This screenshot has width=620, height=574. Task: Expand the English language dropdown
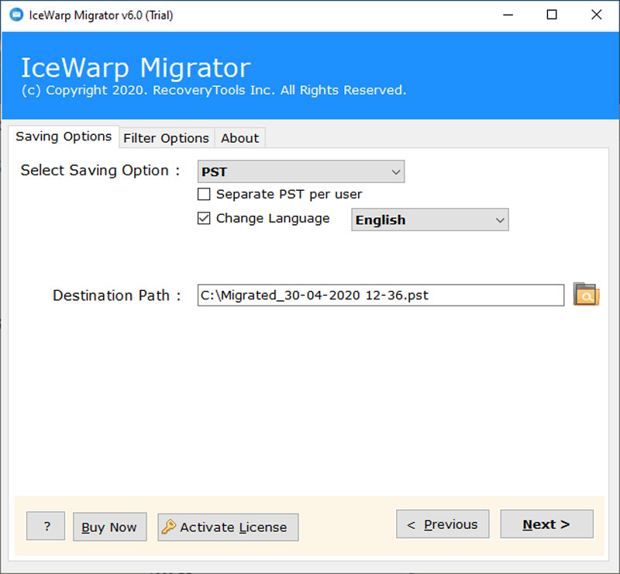430,220
